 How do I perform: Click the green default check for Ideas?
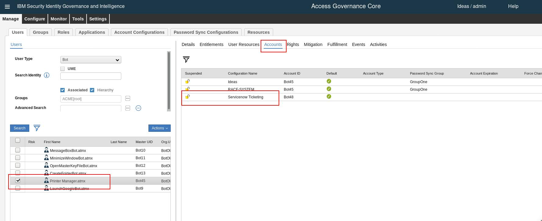click(329, 81)
